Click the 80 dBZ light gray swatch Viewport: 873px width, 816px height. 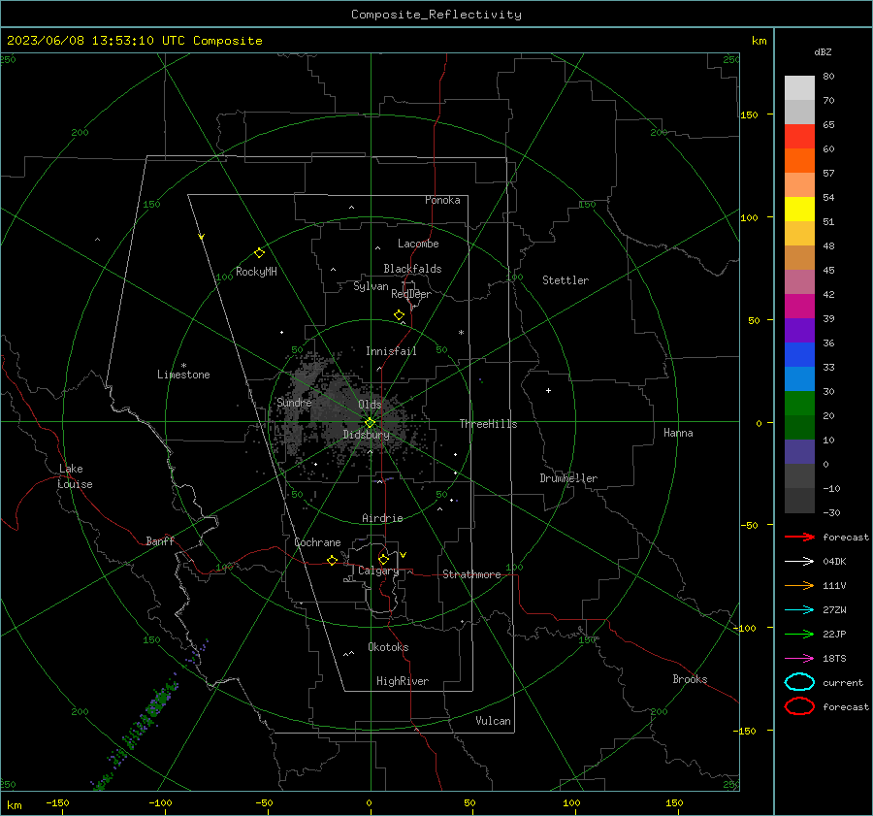799,87
